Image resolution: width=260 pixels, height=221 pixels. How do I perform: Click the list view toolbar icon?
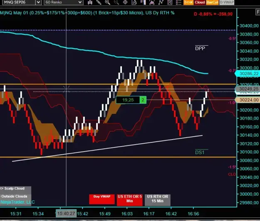coord(178,2)
